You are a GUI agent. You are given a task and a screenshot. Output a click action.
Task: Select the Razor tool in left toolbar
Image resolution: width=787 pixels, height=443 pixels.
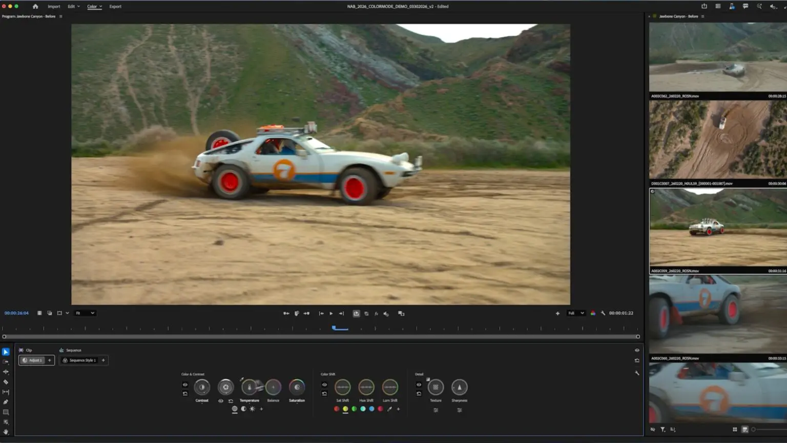click(x=6, y=382)
